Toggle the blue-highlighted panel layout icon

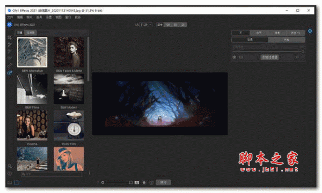coord(17,182)
